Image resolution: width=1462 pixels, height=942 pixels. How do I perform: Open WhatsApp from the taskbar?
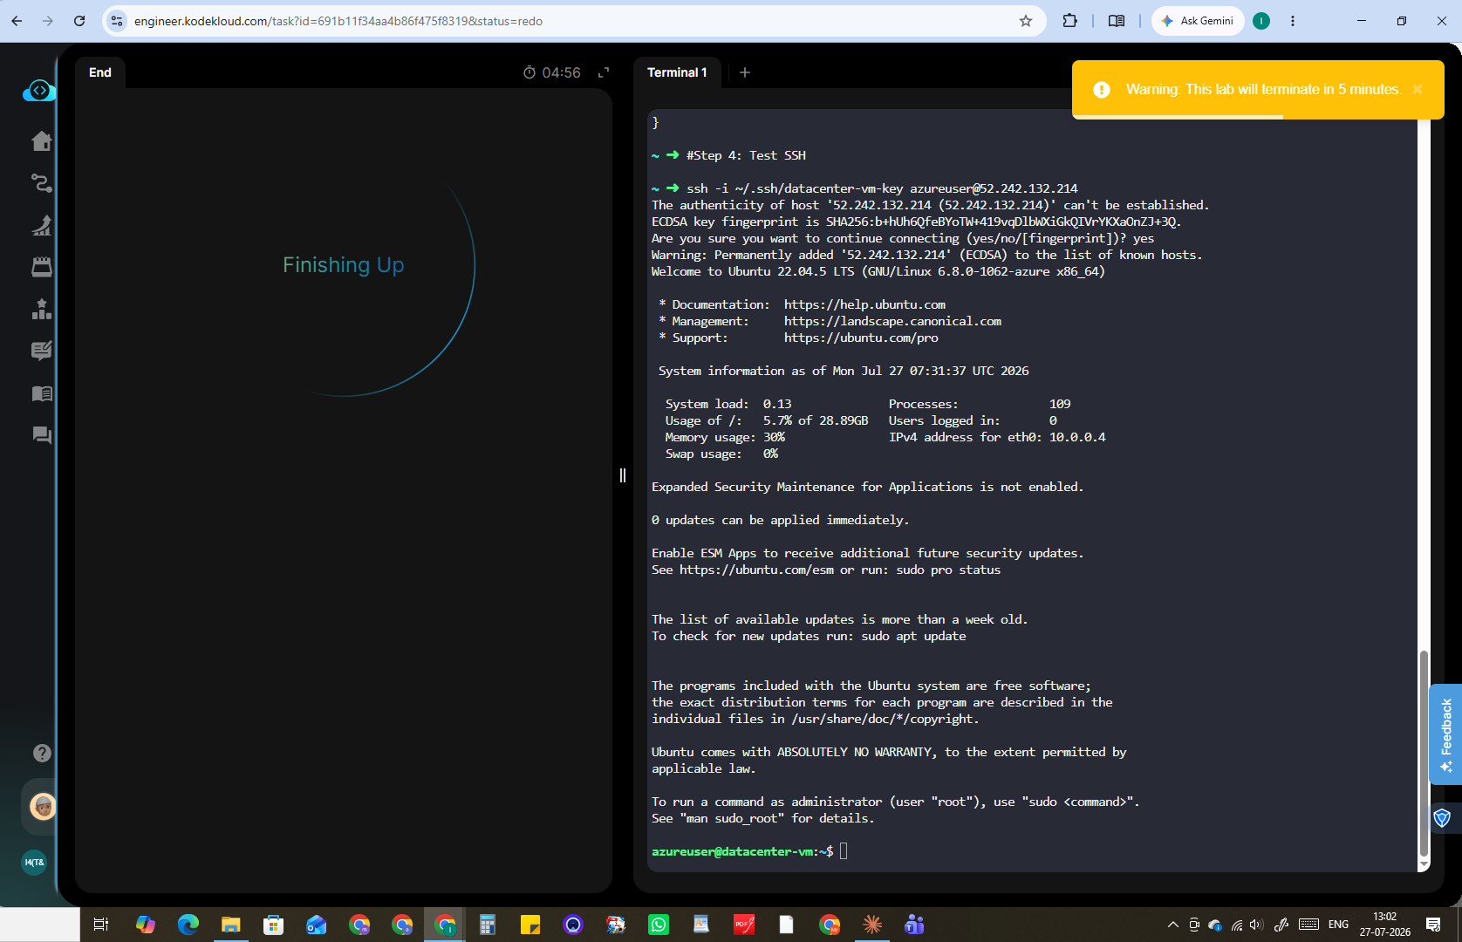[659, 925]
